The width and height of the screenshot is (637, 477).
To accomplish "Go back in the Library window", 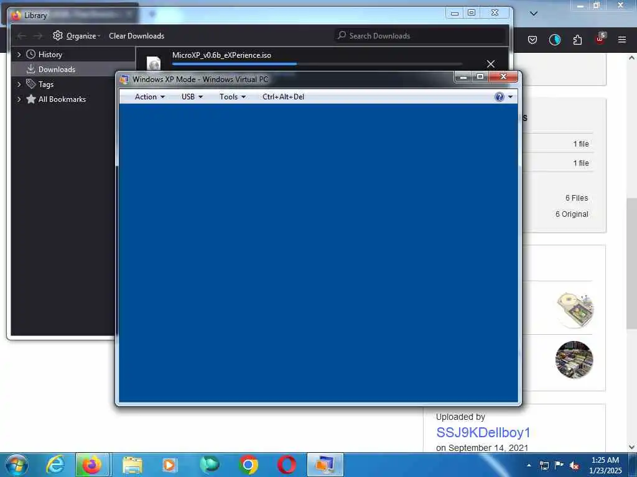I will pos(22,36).
